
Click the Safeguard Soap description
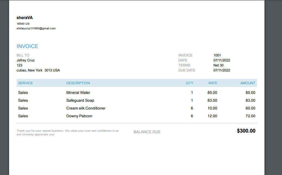[x=80, y=100]
